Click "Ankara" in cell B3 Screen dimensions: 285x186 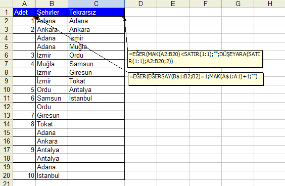47,29
